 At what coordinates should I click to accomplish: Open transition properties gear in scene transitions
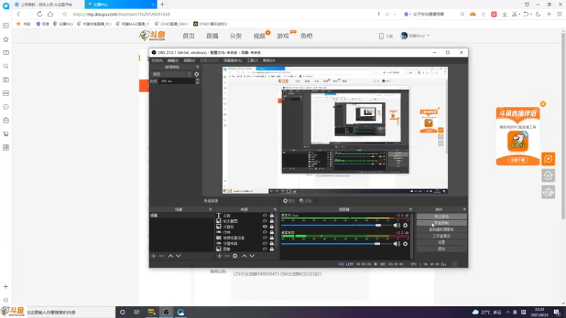197,74
